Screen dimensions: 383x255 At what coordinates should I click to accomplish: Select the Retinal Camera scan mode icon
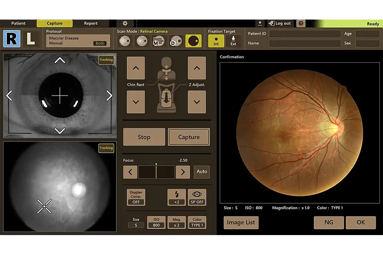click(x=193, y=41)
